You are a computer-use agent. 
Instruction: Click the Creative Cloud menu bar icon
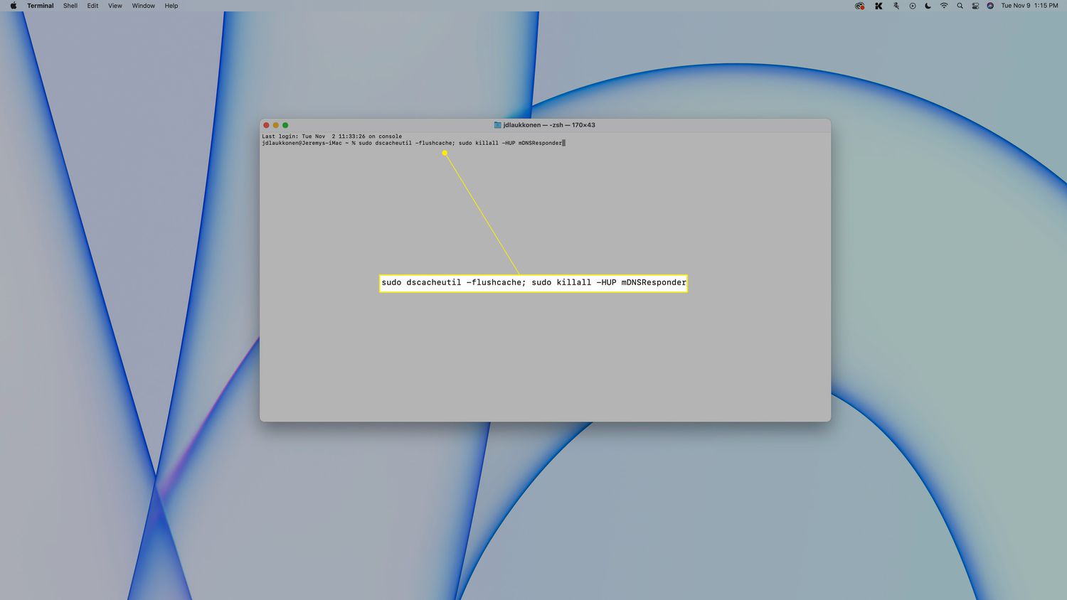(859, 6)
